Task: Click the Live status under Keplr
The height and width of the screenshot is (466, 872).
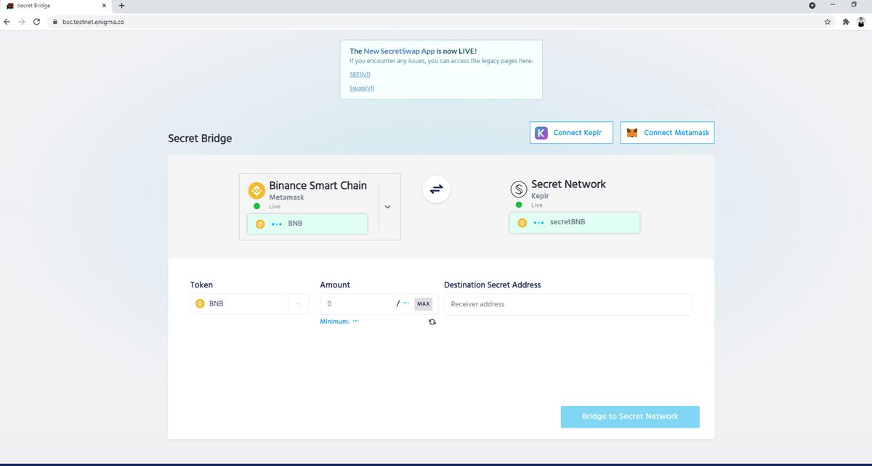Action: (x=537, y=205)
